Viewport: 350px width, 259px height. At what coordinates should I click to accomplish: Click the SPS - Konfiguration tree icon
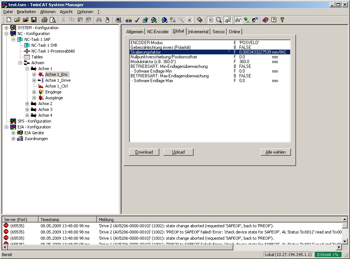point(13,121)
